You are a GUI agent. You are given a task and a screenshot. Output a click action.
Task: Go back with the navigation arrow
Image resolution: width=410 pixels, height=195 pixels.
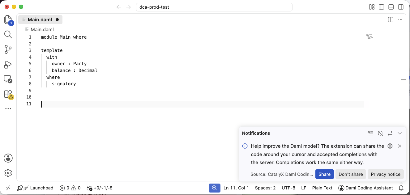click(x=119, y=7)
